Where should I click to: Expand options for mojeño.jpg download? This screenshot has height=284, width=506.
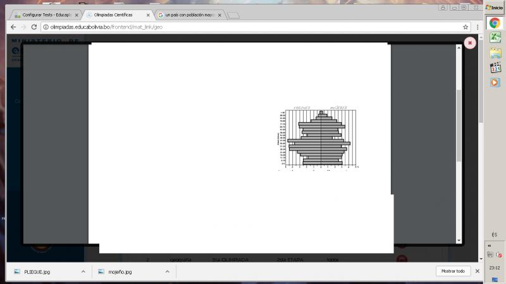click(x=167, y=271)
